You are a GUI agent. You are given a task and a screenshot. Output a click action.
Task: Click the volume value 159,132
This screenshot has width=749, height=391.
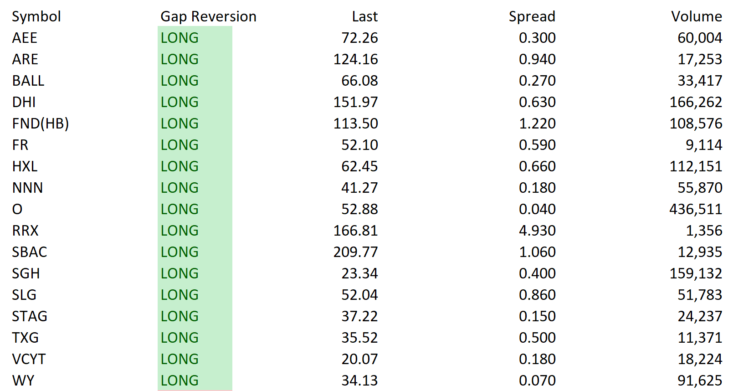click(x=696, y=273)
